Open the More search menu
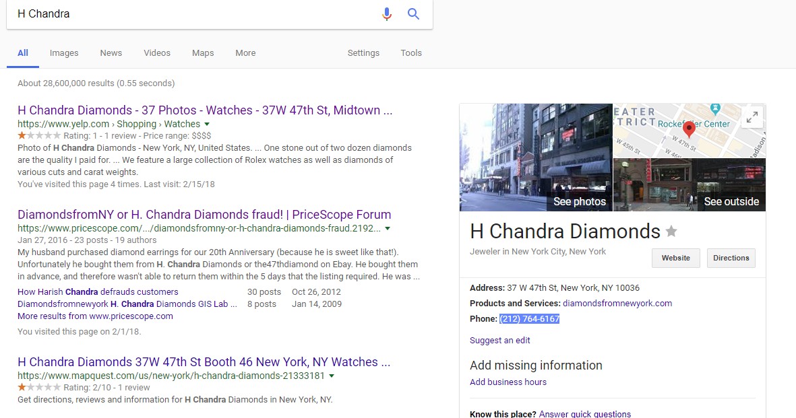 (245, 53)
